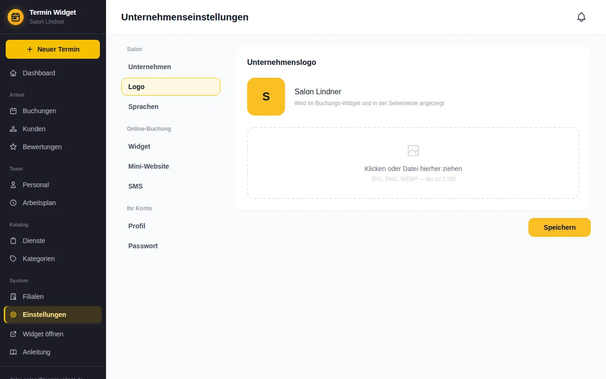Click the Buchungen calendar icon
The image size is (606, 379).
[x=13, y=111]
